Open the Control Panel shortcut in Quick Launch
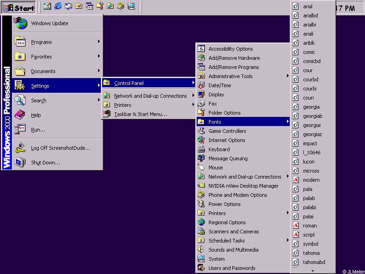This screenshot has height=274, width=365. [78, 6]
